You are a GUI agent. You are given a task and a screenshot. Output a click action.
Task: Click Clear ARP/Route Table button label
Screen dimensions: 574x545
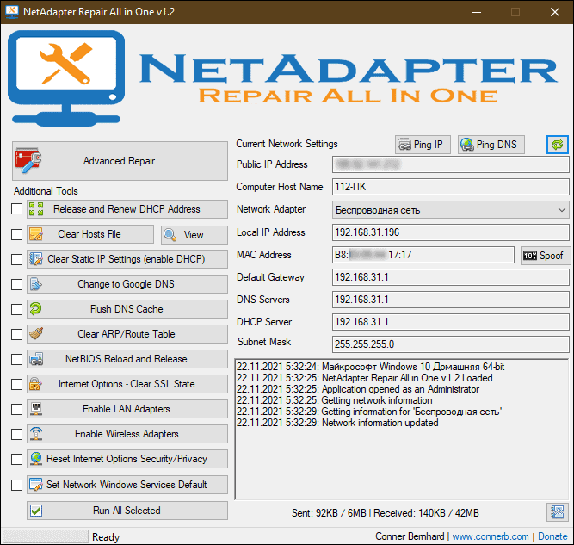[127, 334]
